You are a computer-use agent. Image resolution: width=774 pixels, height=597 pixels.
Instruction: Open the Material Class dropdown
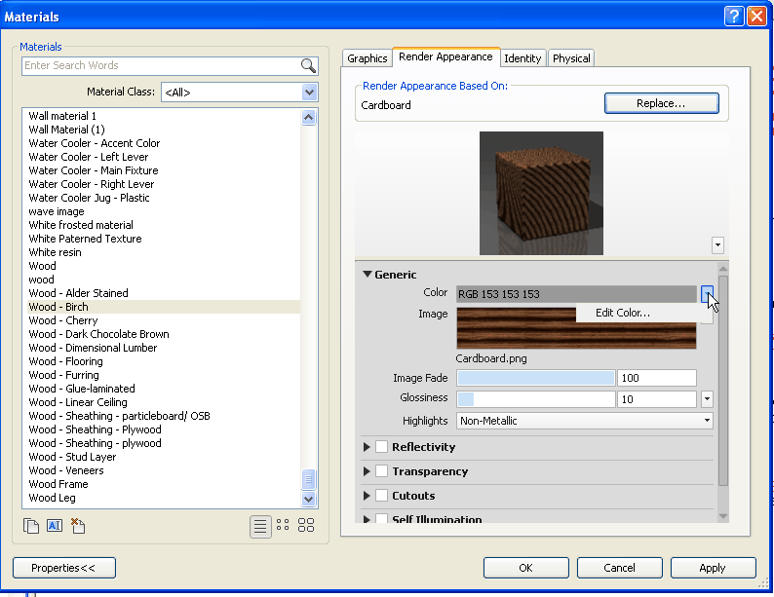click(310, 93)
